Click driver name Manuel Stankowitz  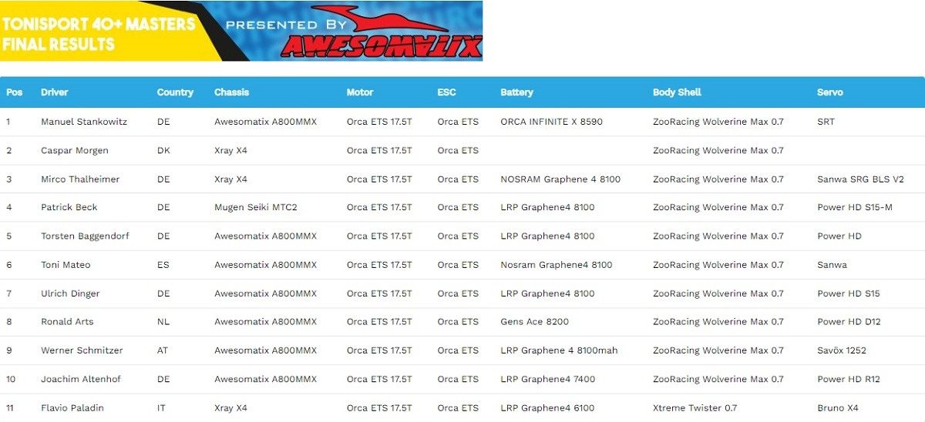click(x=84, y=122)
